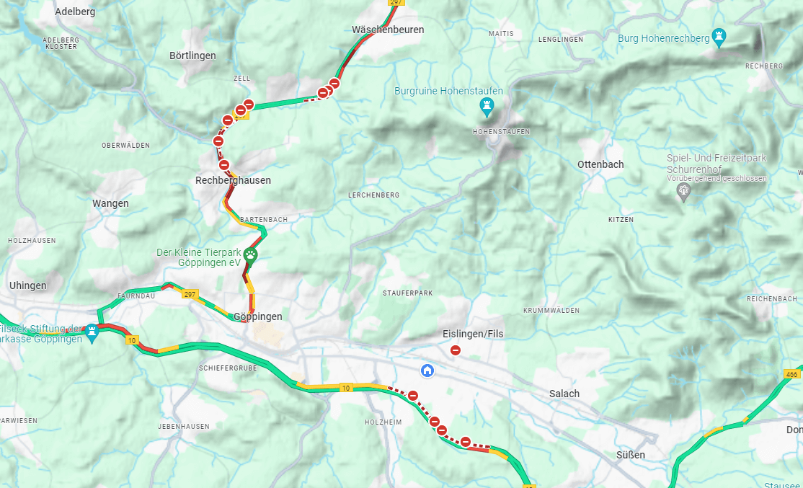Select the Ottenbach town label
Viewport: 803px width, 488px height.
tap(600, 164)
